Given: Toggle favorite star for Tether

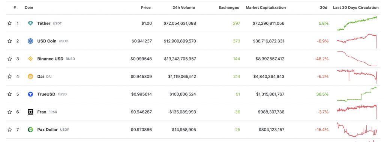Looking at the screenshot, I should click(9, 23).
